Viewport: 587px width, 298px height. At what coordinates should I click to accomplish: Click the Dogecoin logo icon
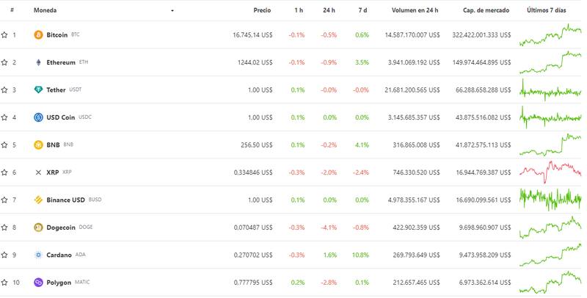click(39, 228)
